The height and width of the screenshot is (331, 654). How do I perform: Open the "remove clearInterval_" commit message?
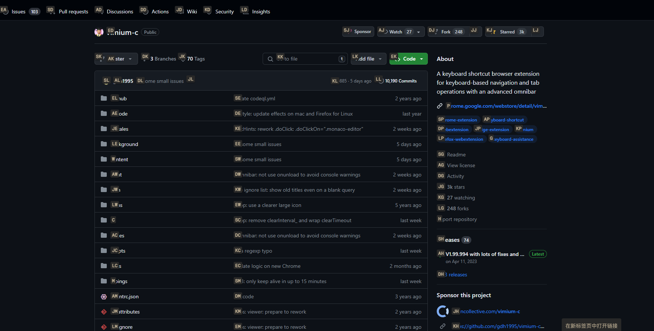coord(293,220)
